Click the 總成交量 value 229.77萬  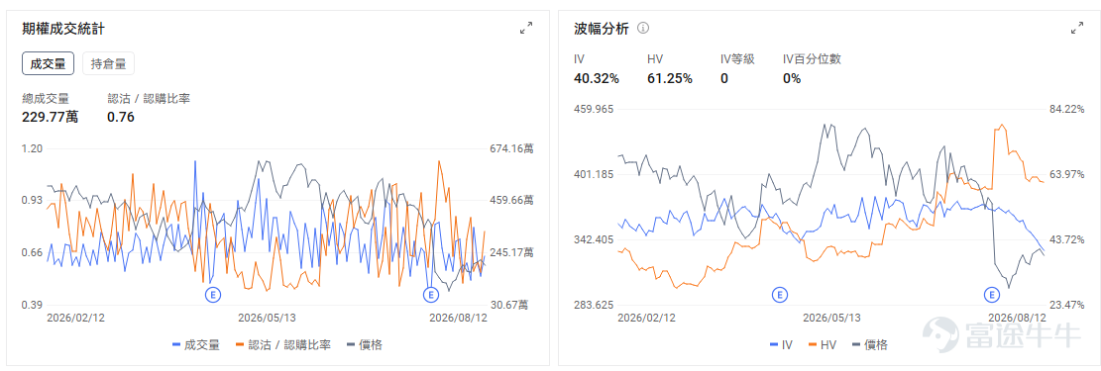pyautogui.click(x=50, y=117)
